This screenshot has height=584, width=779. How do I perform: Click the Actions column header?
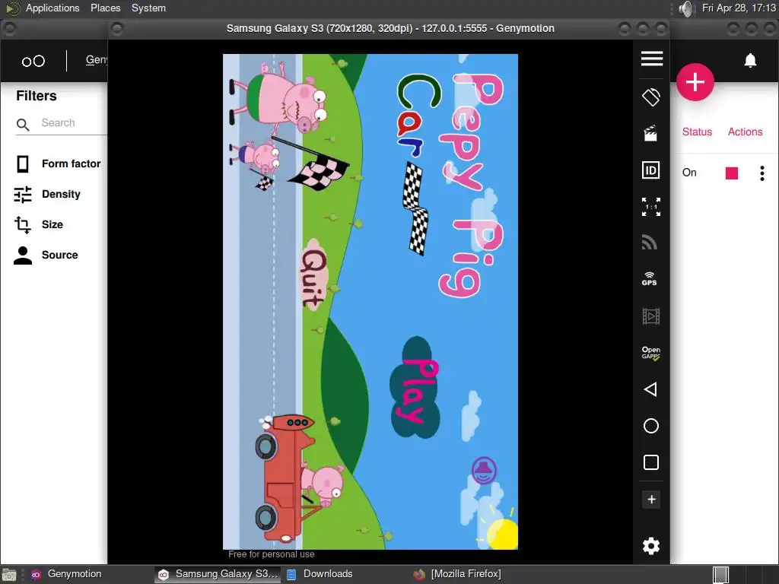click(745, 132)
